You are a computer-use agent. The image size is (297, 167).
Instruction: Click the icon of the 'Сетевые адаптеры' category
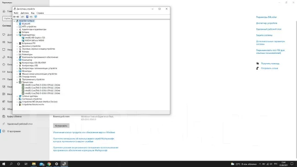point(20,96)
